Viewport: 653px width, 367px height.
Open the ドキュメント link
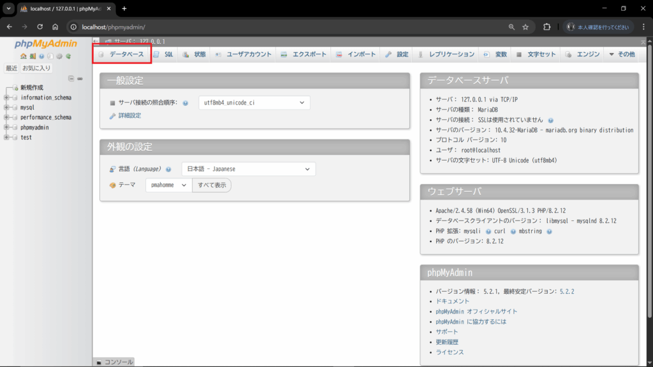452,301
